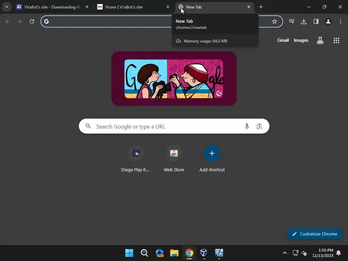Restore down the Chrome window
This screenshot has height=261, width=348.
click(x=325, y=7)
